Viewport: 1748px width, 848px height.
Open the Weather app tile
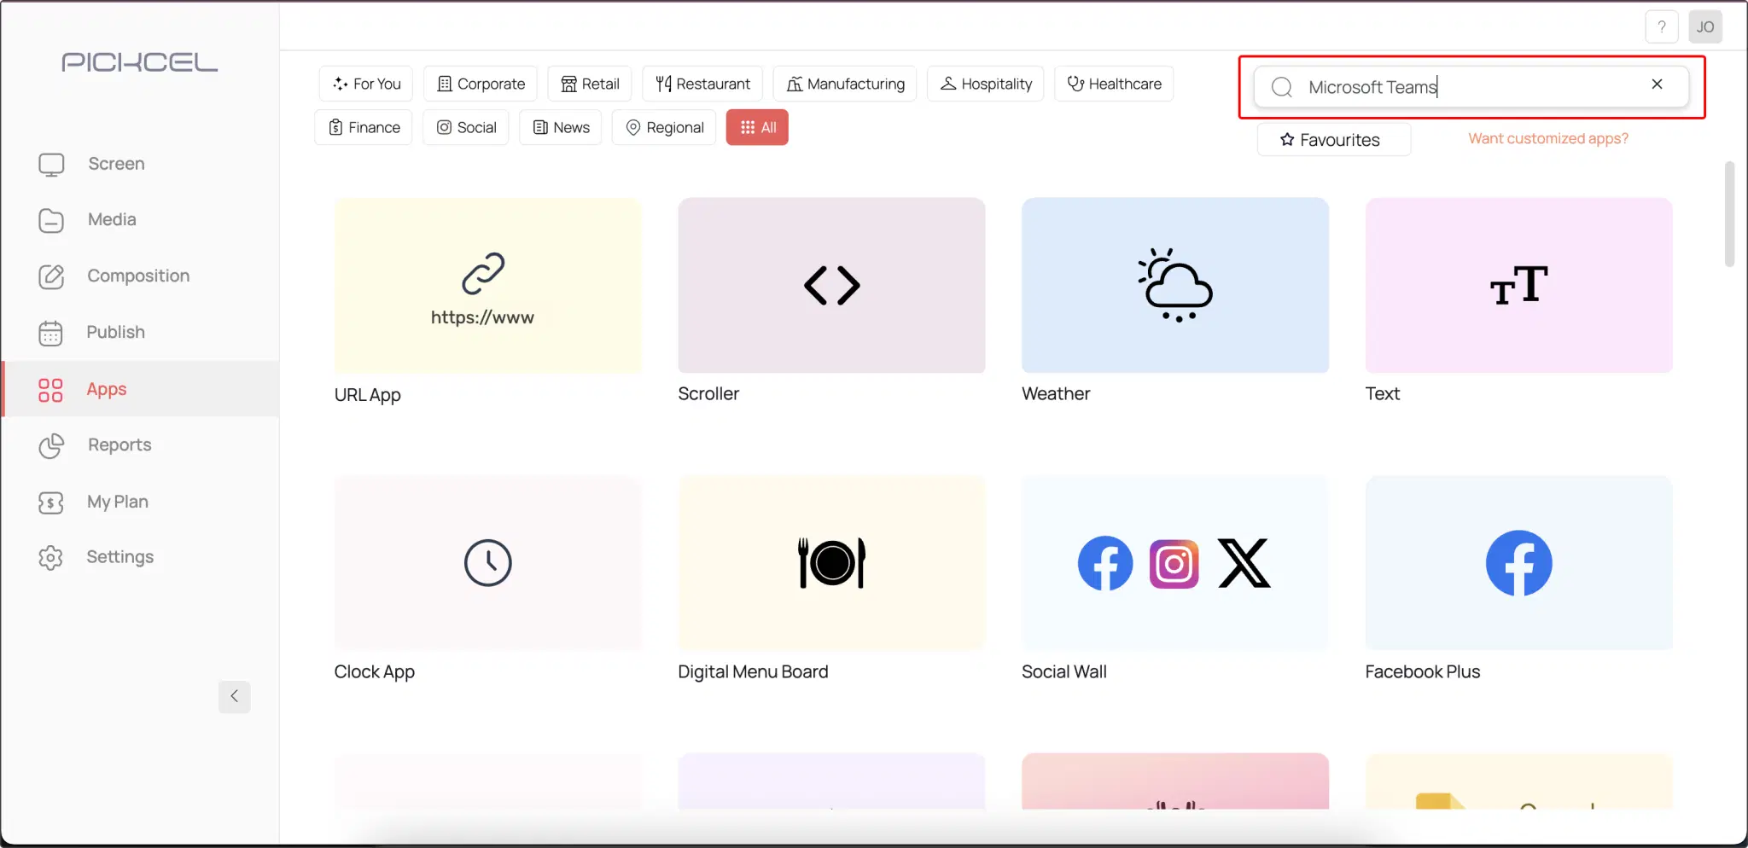click(x=1175, y=285)
